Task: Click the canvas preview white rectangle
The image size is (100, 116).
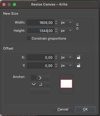Action: pos(66,84)
